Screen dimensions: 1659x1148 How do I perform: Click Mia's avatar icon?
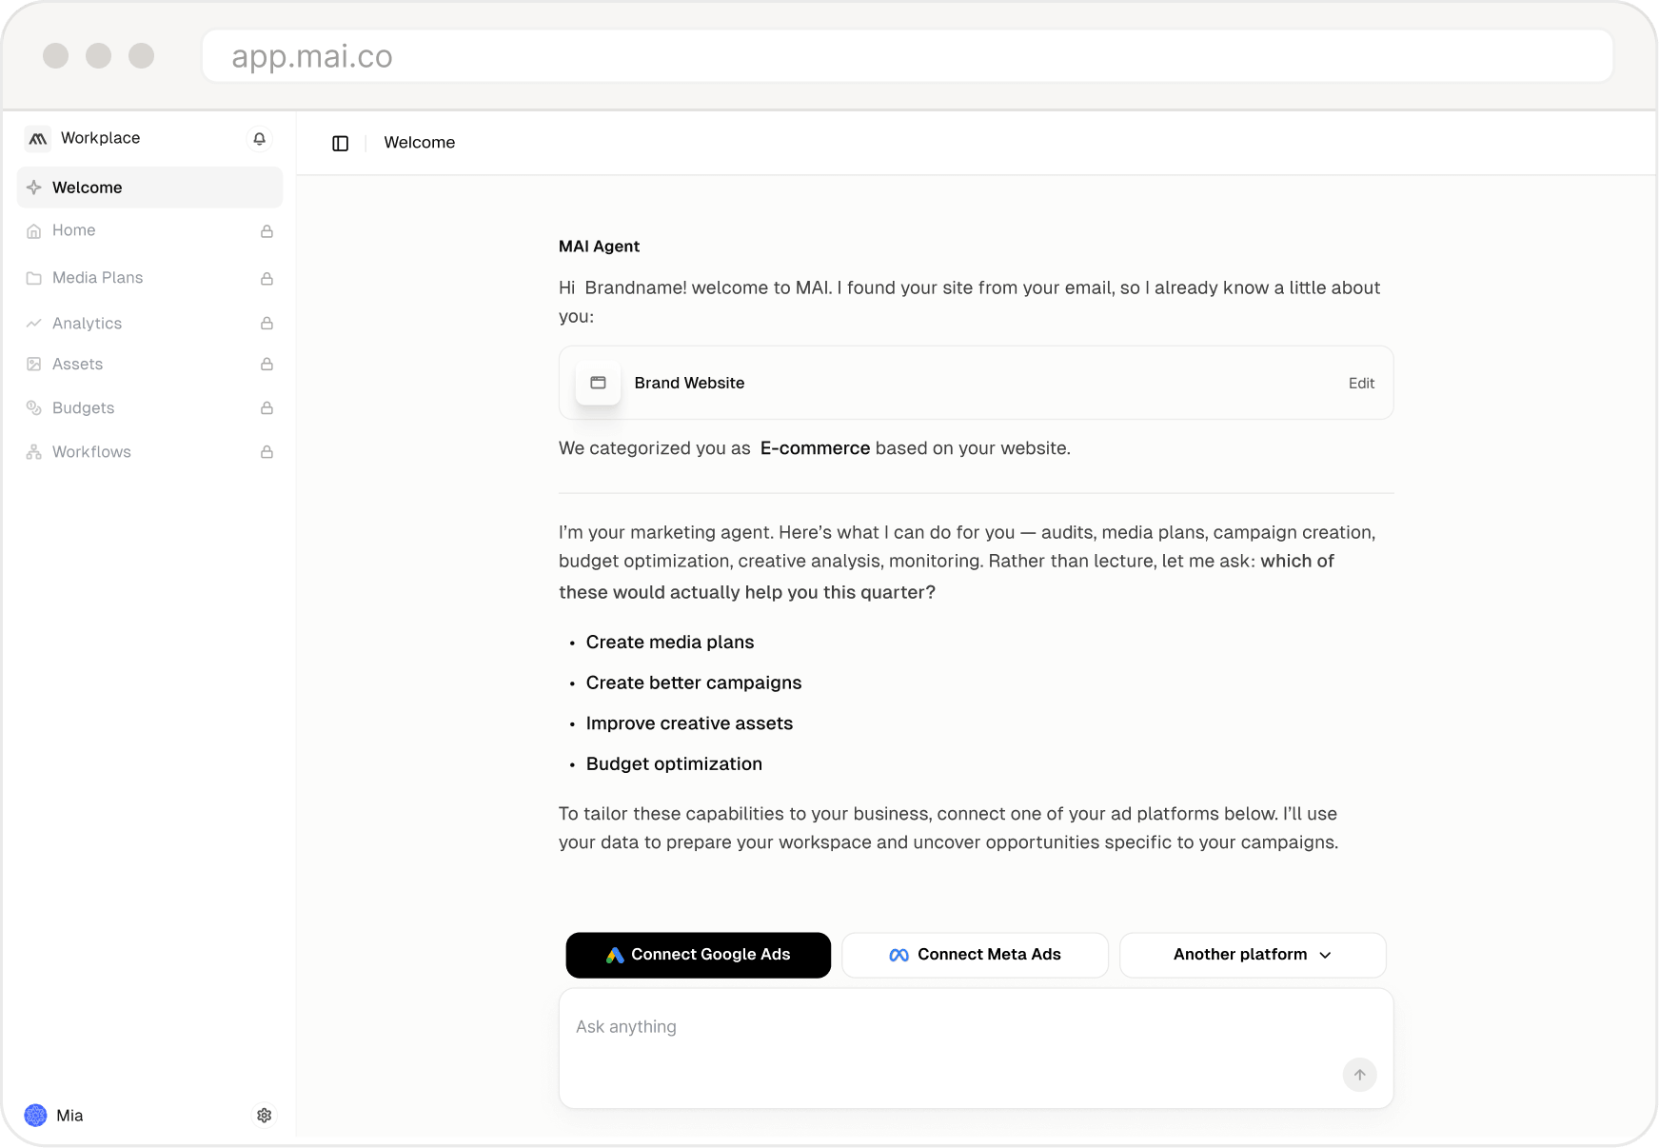tap(36, 1115)
